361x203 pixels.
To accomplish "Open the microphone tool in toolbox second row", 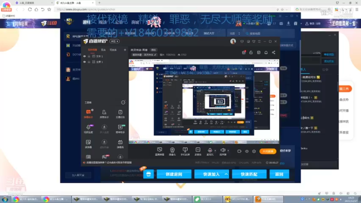I will click(x=88, y=129).
